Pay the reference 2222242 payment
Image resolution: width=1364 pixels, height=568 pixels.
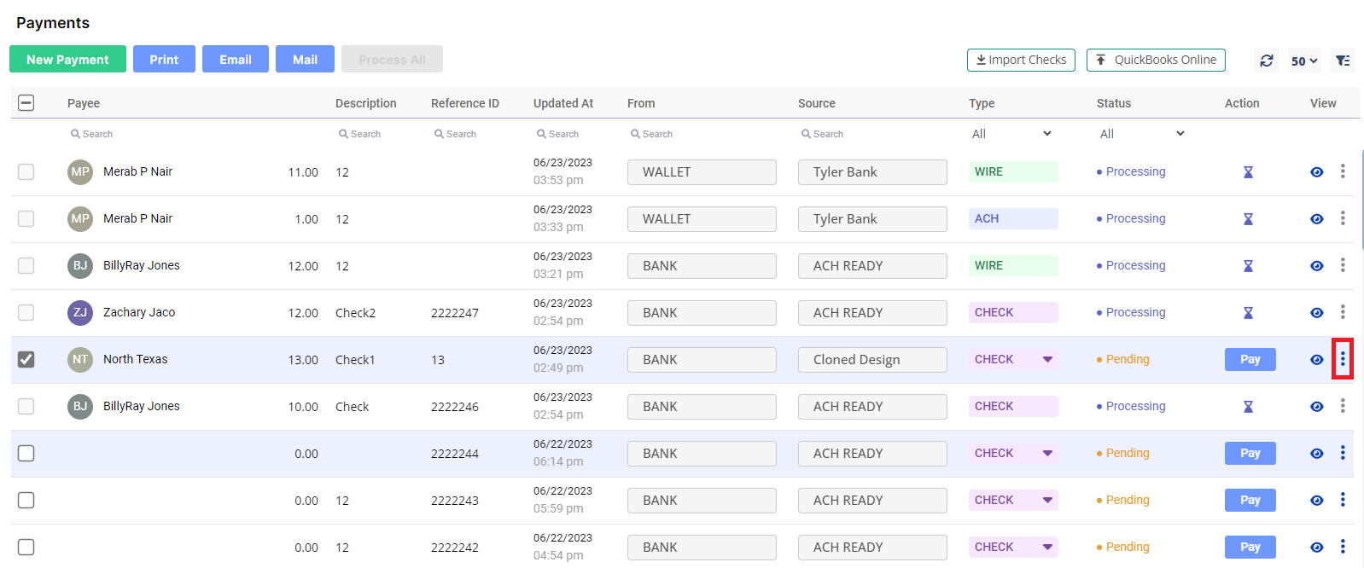[x=1250, y=547]
